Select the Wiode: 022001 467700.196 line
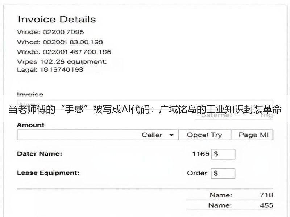 pyautogui.click(x=64, y=52)
